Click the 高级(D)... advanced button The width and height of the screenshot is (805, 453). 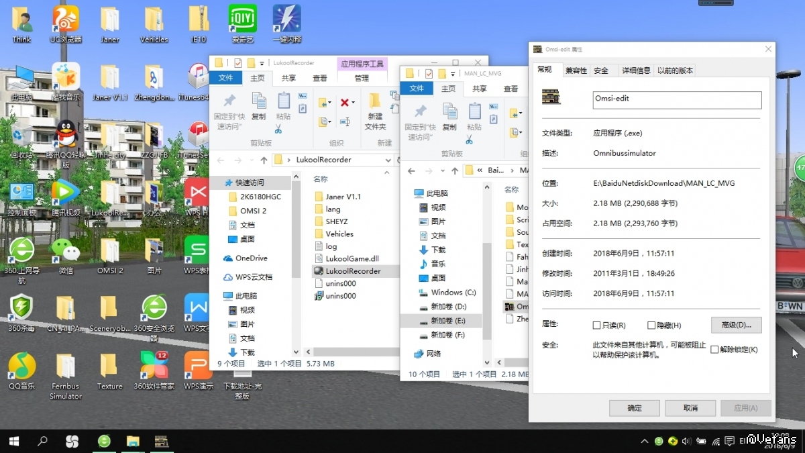point(736,325)
